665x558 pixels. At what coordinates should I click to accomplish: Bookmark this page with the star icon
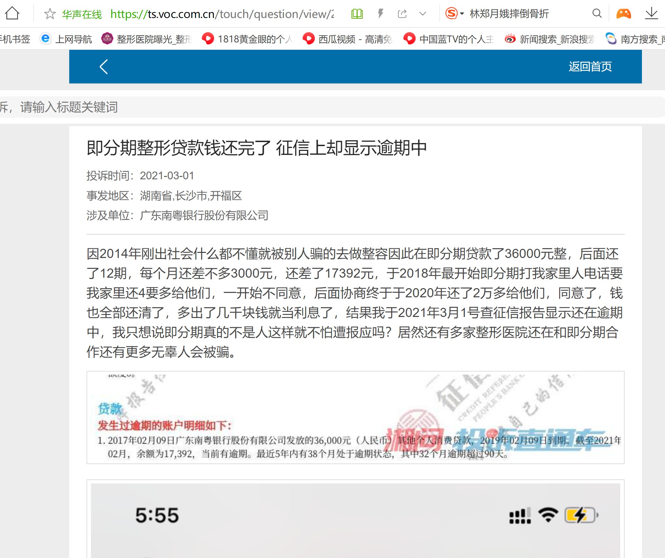pyautogui.click(x=50, y=14)
